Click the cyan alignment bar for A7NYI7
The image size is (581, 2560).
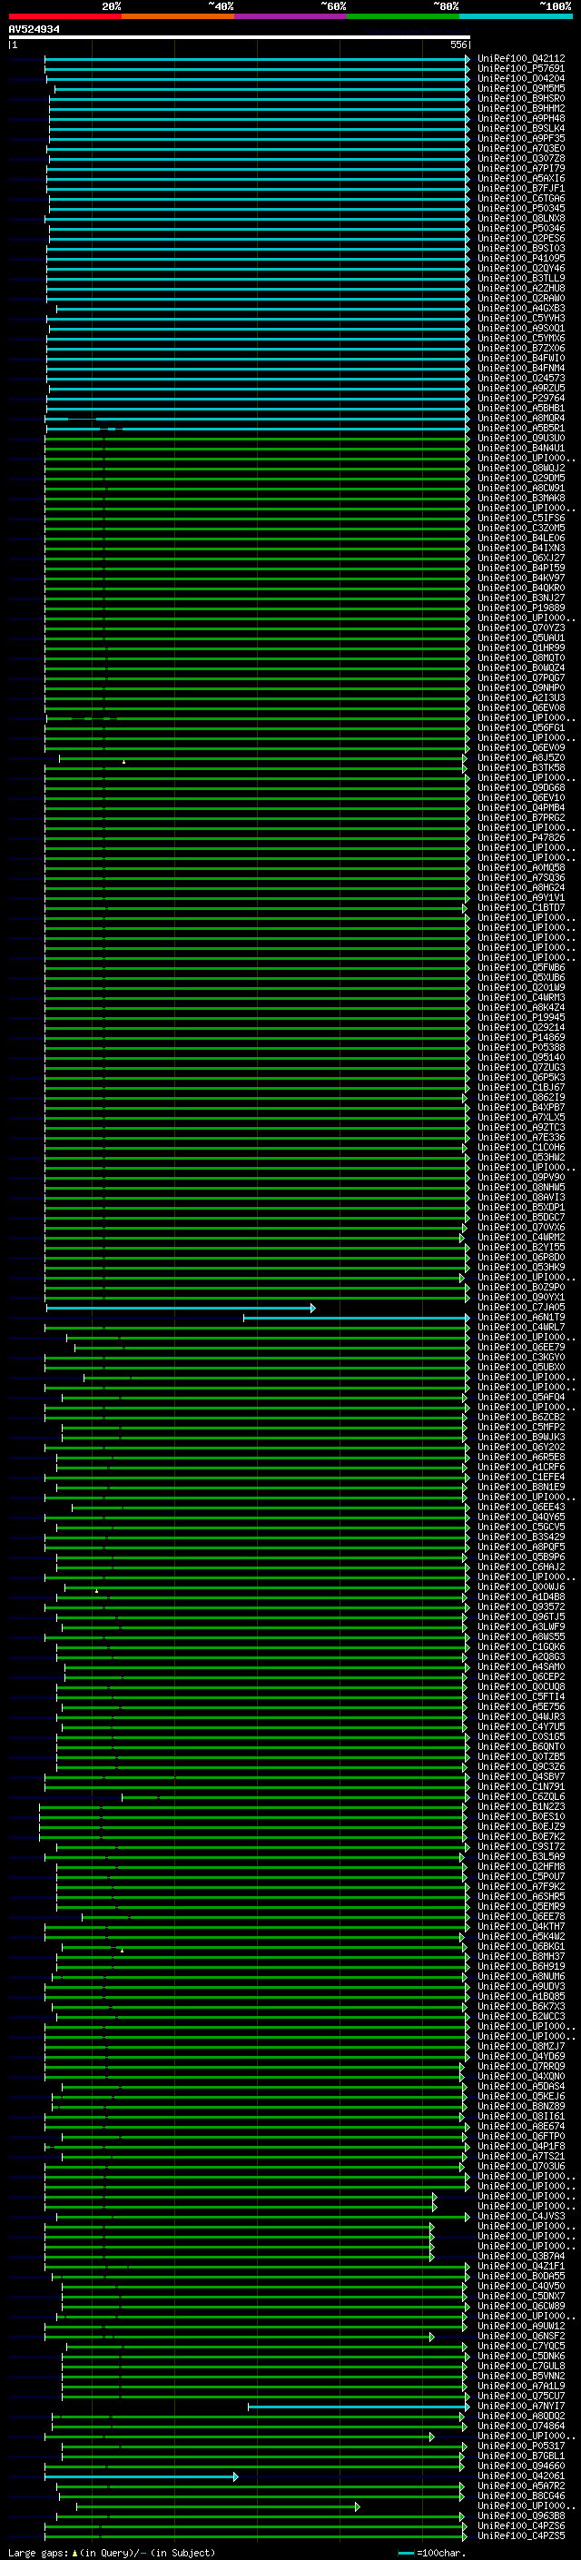click(x=359, y=2407)
